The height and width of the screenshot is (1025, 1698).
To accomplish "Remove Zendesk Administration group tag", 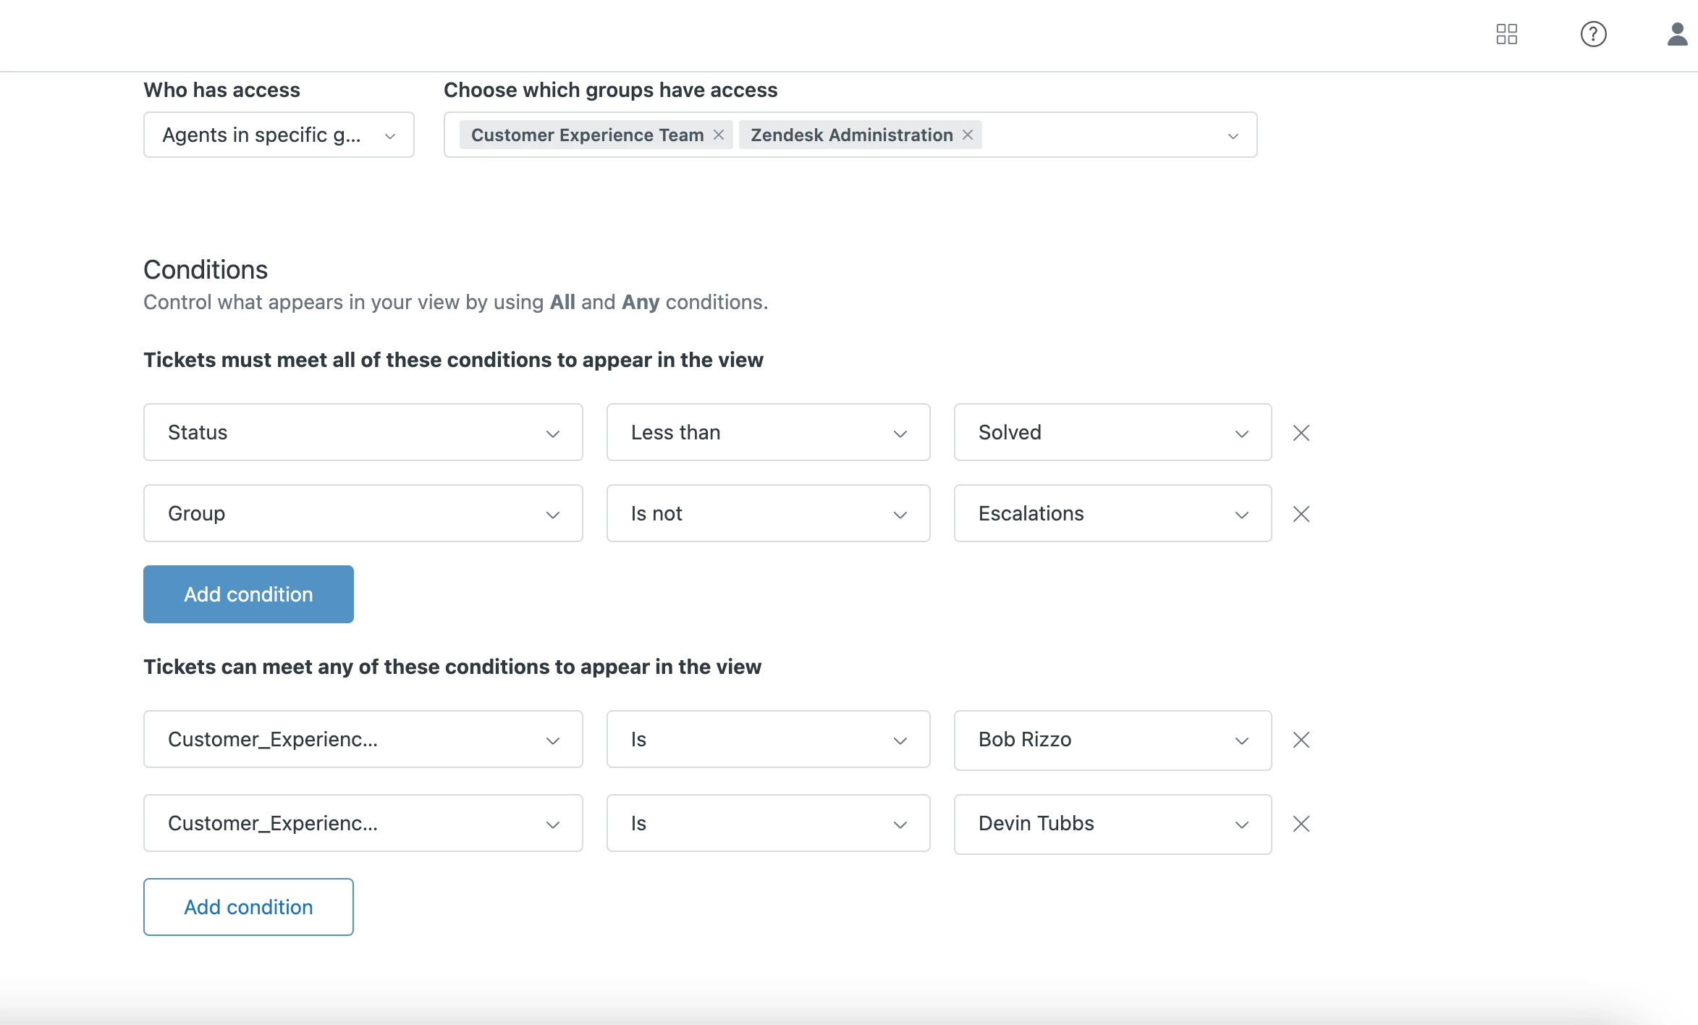I will [968, 135].
